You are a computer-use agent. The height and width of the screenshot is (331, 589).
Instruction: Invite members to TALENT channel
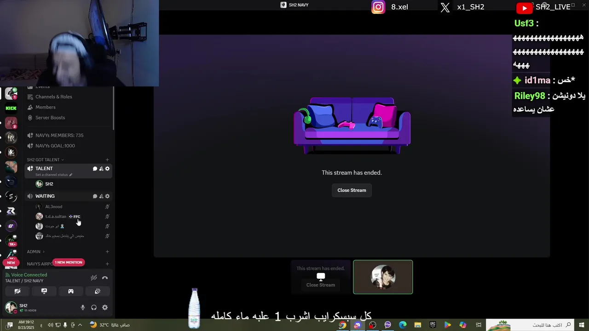click(x=101, y=169)
